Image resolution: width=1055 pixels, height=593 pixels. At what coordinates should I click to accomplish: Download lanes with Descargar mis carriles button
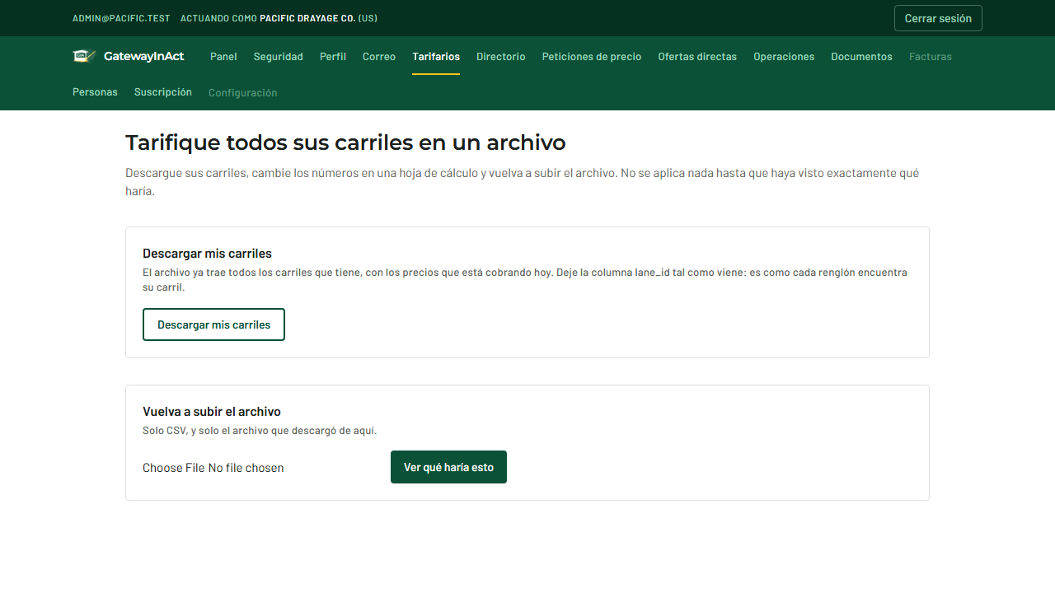click(214, 325)
